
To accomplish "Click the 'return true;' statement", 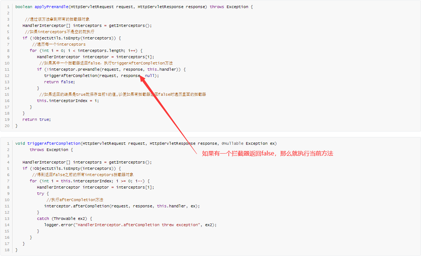I will pos(37,119).
